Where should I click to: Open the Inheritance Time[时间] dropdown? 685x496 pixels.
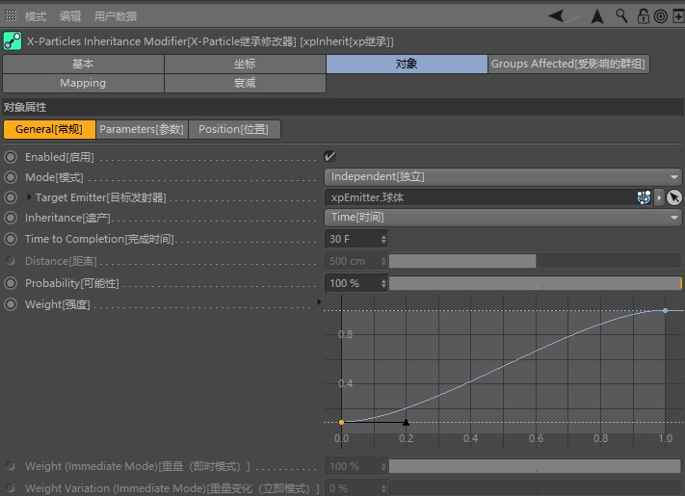(503, 217)
